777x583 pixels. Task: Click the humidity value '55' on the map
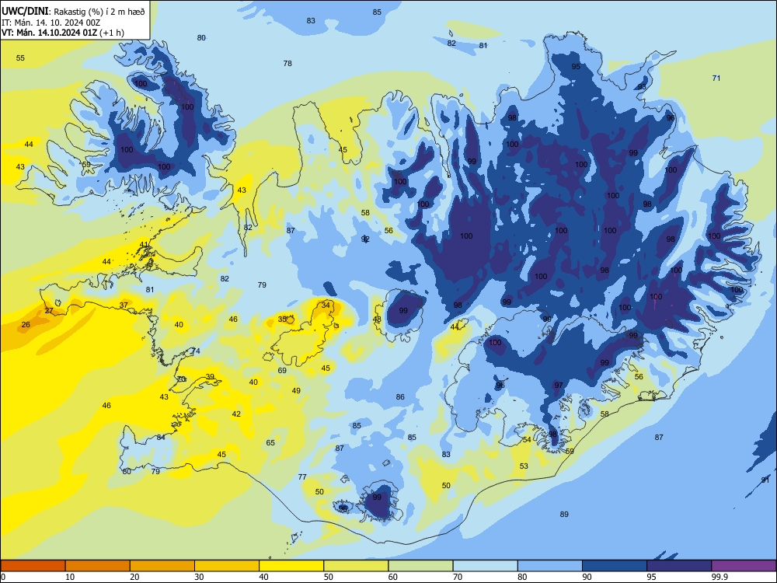(20, 58)
